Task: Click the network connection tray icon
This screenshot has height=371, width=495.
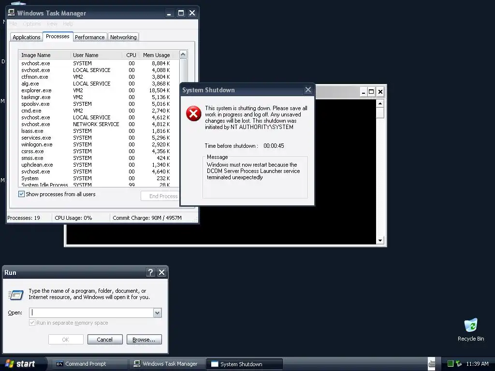Action: tap(459, 364)
